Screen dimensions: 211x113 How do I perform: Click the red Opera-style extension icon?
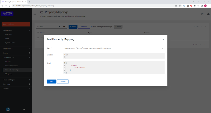[x=191, y=6]
